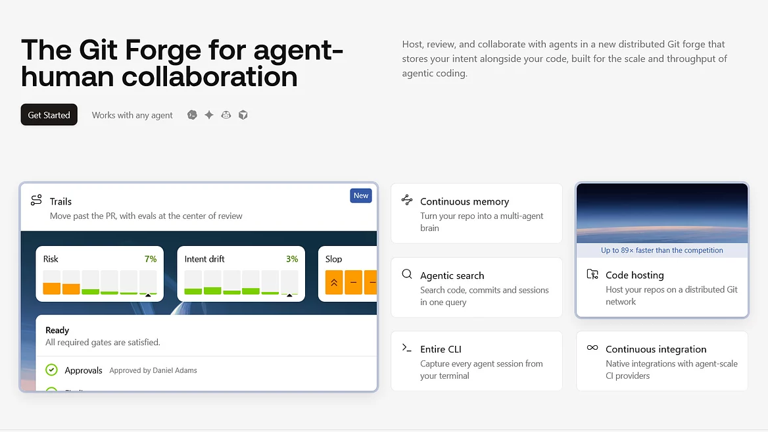This screenshot has width=768, height=432.
Task: Click the Continuous memory branch icon
Action: [406, 199]
